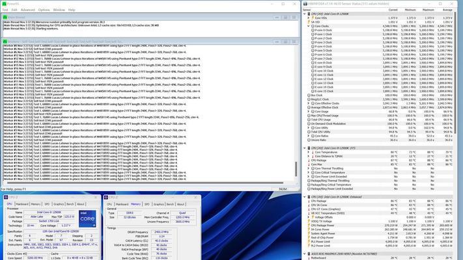Expand the Core Utility row
The height and width of the screenshot is (260, 463).
tap(309, 127)
